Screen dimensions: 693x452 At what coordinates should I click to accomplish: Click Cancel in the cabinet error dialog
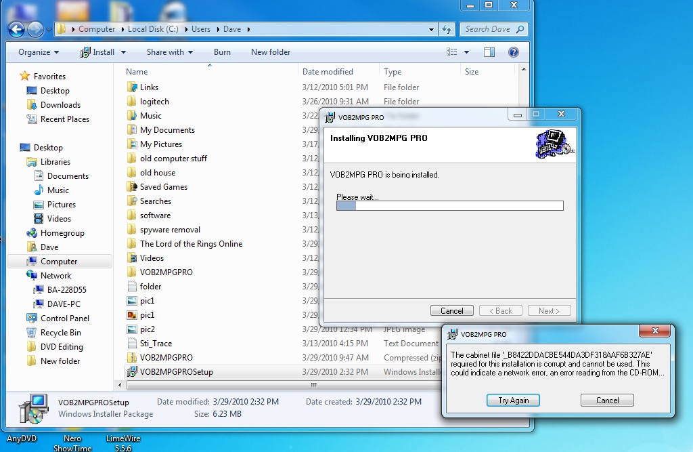click(607, 400)
